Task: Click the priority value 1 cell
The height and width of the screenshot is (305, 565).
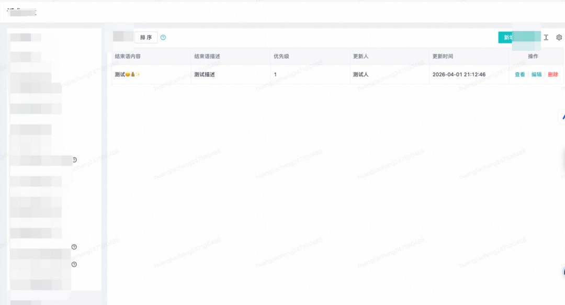Action: click(x=310, y=75)
